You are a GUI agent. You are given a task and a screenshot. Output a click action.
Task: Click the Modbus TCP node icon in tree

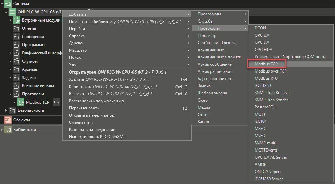coord(21,102)
